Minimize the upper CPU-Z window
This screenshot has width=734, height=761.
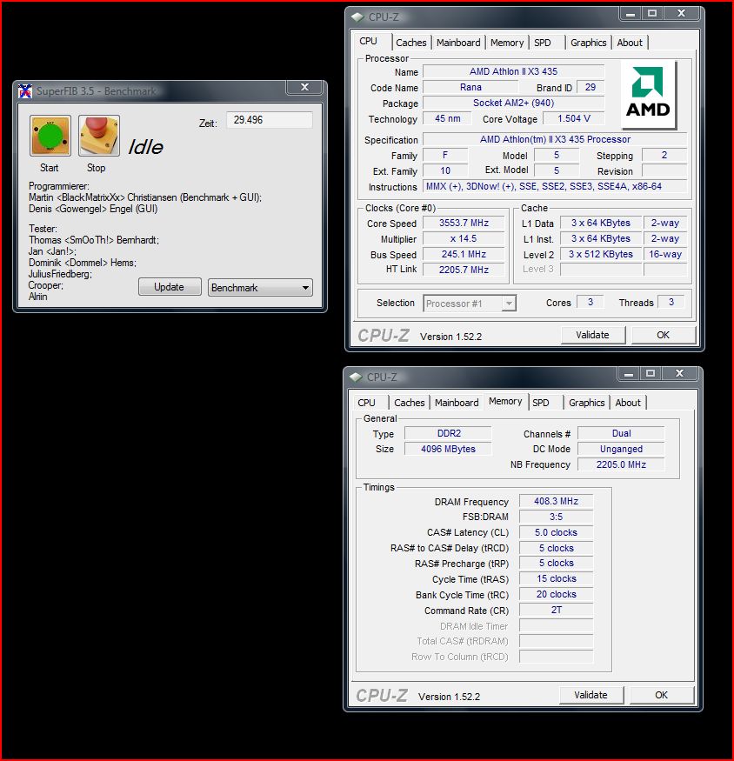(x=631, y=14)
